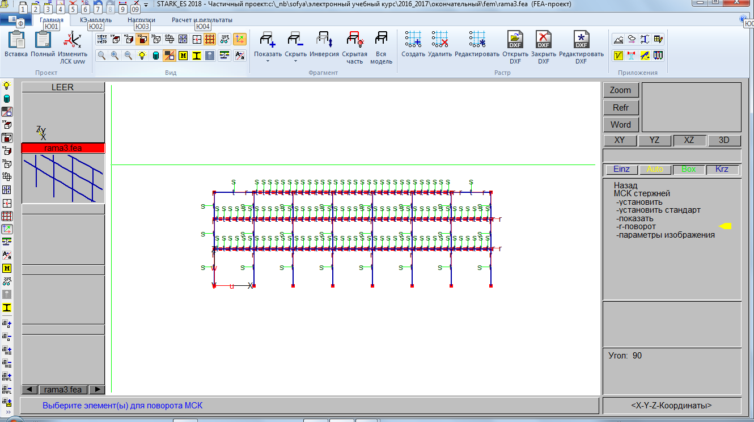The image size is (754, 422).
Task: Open quick access toolbar customize arrow
Action: [x=146, y=5]
